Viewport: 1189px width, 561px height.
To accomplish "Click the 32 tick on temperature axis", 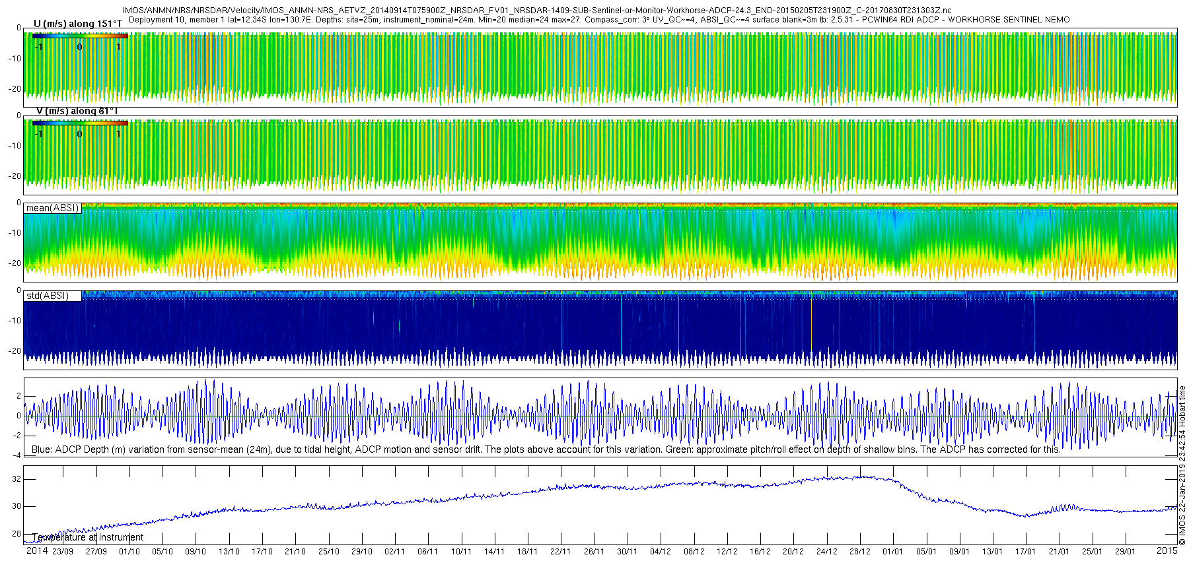I will point(17,479).
